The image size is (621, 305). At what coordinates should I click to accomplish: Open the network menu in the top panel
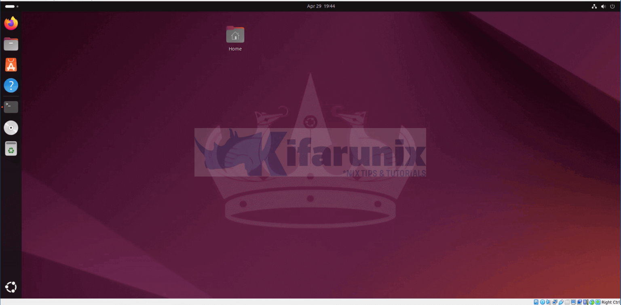(594, 6)
